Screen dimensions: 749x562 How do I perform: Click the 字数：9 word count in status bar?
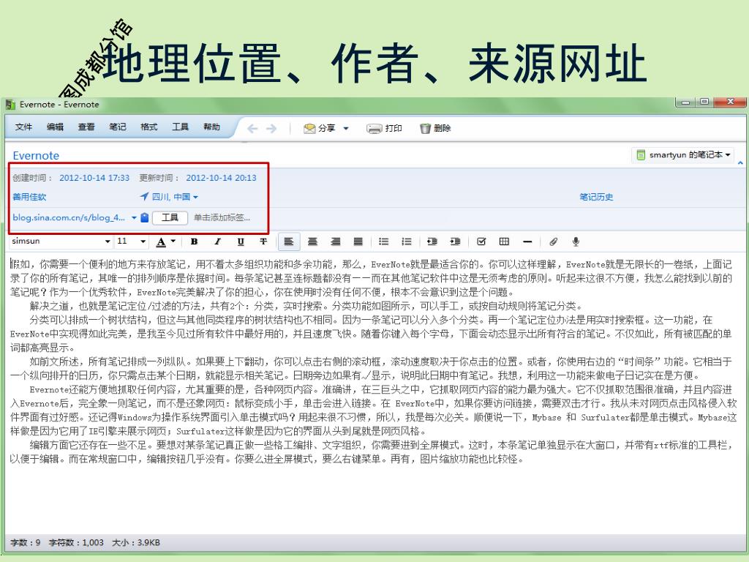pyautogui.click(x=26, y=543)
